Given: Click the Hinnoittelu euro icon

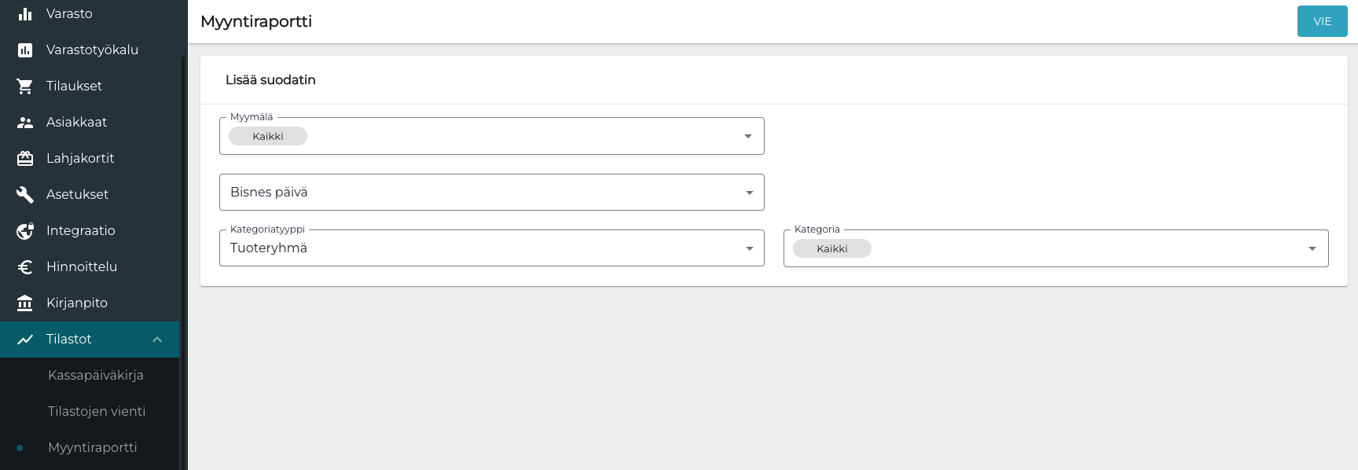Looking at the screenshot, I should [x=25, y=267].
